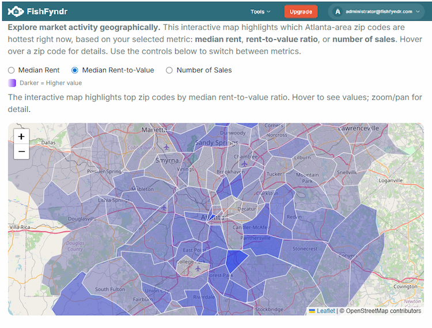This screenshot has height=328, width=432.
Task: Click airport plane icon near Marietta
Action: coord(166,147)
